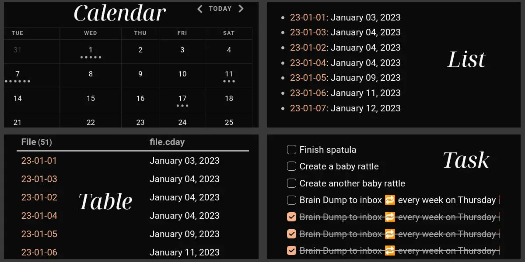Uncheck the last completed Brain Dump task
The height and width of the screenshot is (262, 525).
pos(291,251)
